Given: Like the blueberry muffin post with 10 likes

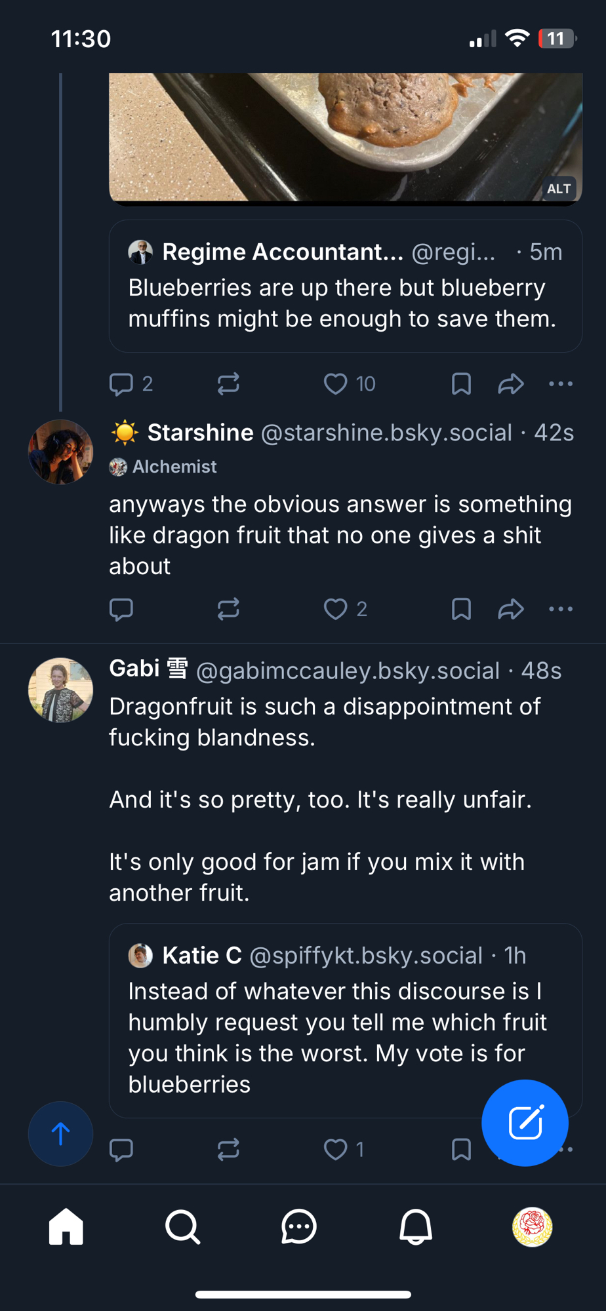Looking at the screenshot, I should click(x=336, y=383).
